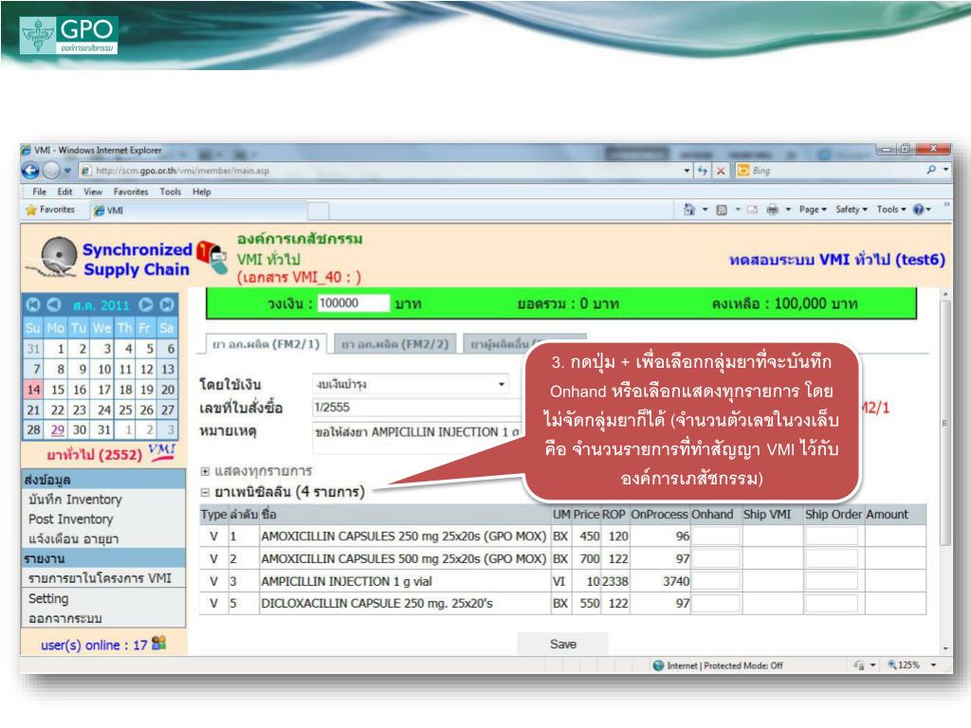Click the users online people icon
The height and width of the screenshot is (728, 971).
coord(158,643)
